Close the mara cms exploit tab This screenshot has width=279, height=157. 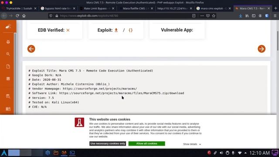click(230, 8)
